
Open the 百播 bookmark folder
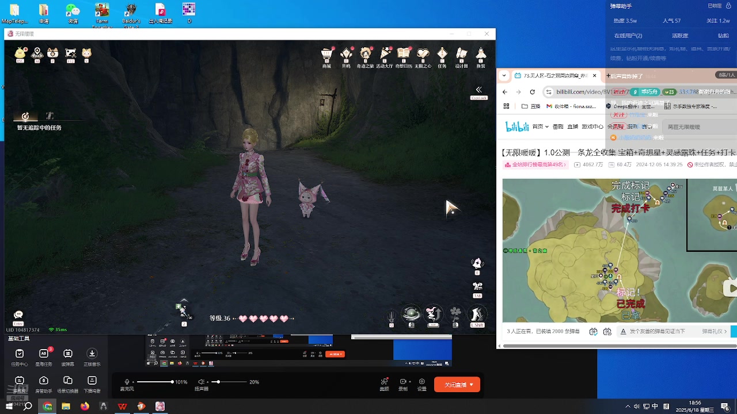click(531, 106)
